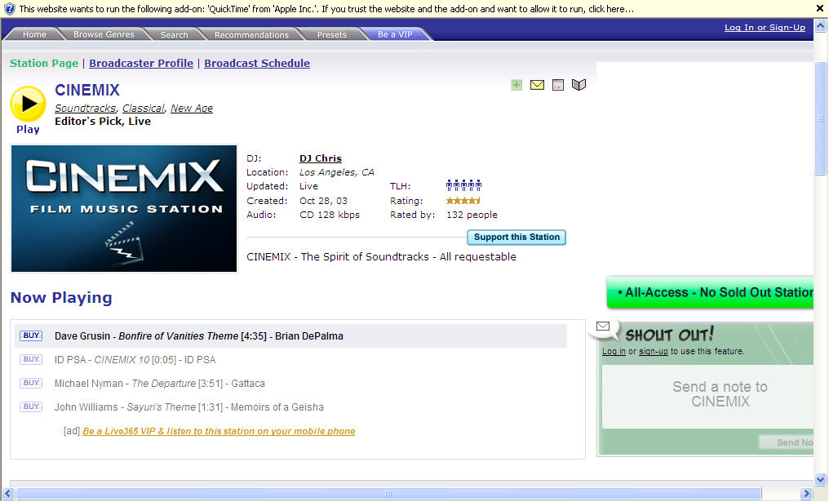Click the Oct 28, 03 created date
The height and width of the screenshot is (502, 829).
pos(323,201)
